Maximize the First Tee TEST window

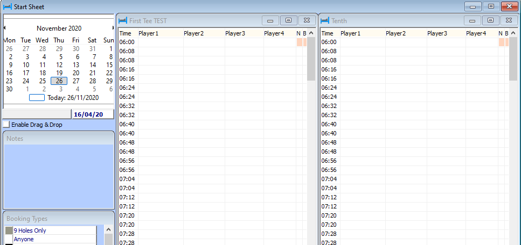pos(289,20)
